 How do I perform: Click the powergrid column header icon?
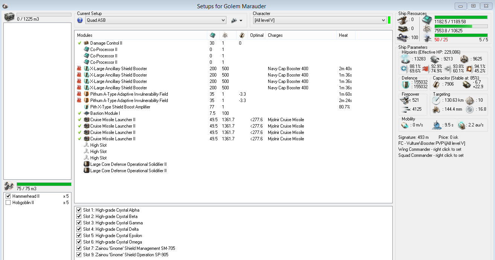[225, 35]
